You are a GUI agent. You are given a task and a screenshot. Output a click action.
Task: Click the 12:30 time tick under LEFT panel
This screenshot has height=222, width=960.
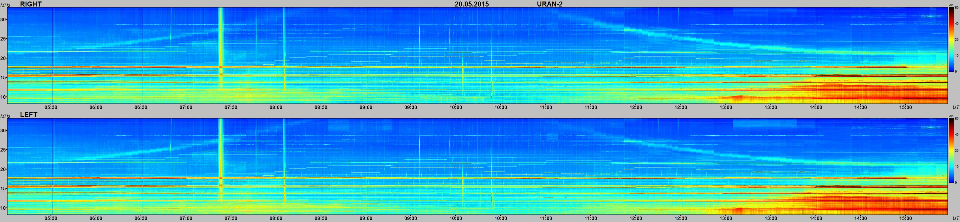coord(680,218)
